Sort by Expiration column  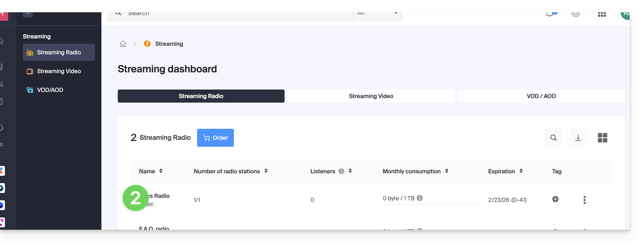click(x=521, y=171)
